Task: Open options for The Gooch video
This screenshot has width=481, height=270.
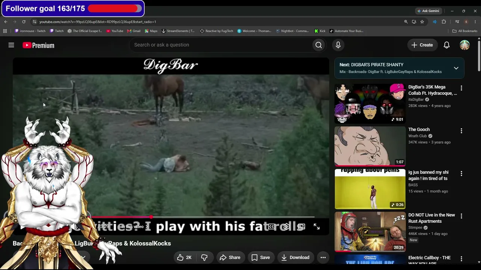Action: point(461,131)
